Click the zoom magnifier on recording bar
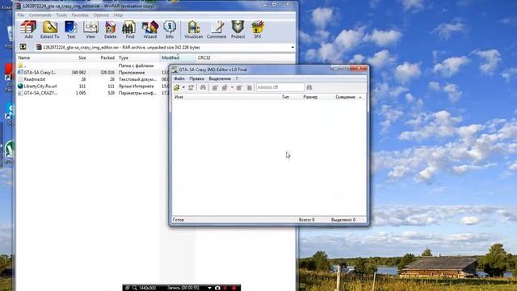This screenshot has height=291, width=517. coord(135,288)
